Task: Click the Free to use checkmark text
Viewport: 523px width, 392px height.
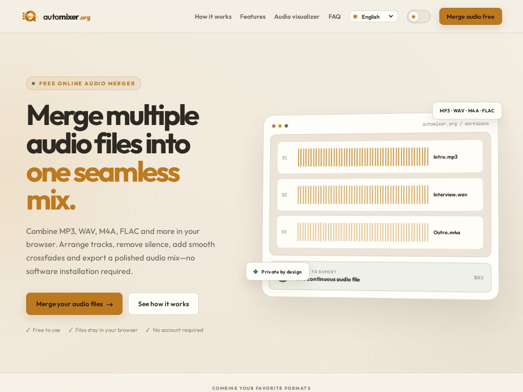Action: pyautogui.click(x=43, y=330)
